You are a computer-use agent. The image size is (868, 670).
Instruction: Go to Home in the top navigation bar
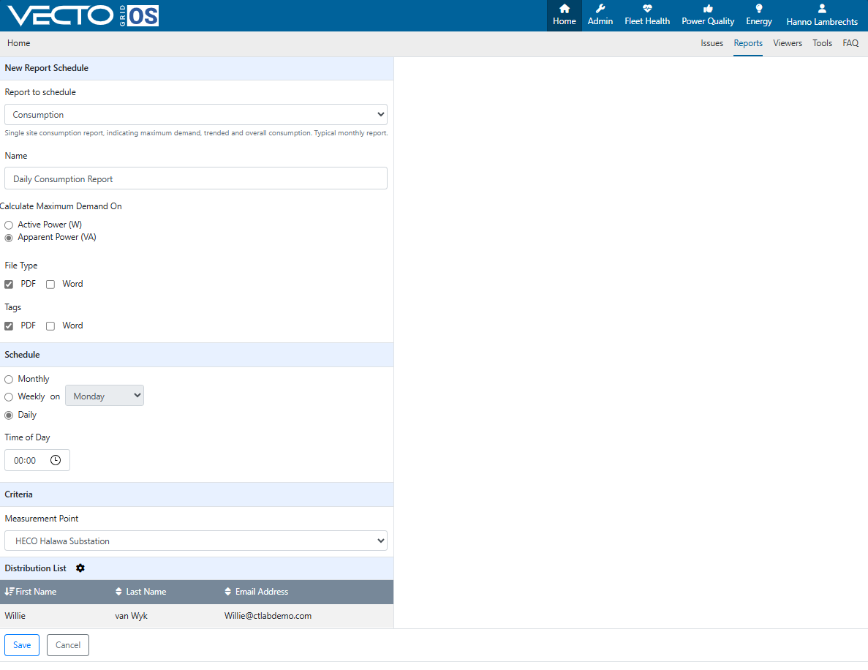(564, 15)
